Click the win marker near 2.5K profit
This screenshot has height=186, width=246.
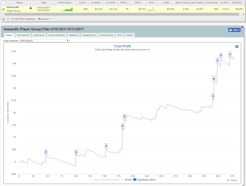coord(213,96)
